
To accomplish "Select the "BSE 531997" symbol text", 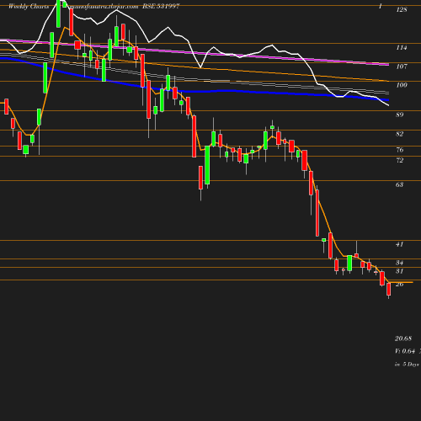I will [161, 6].
